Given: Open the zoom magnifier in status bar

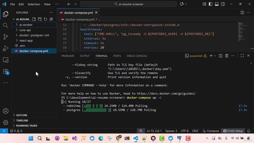Looking at the screenshot, I should point(141,131).
